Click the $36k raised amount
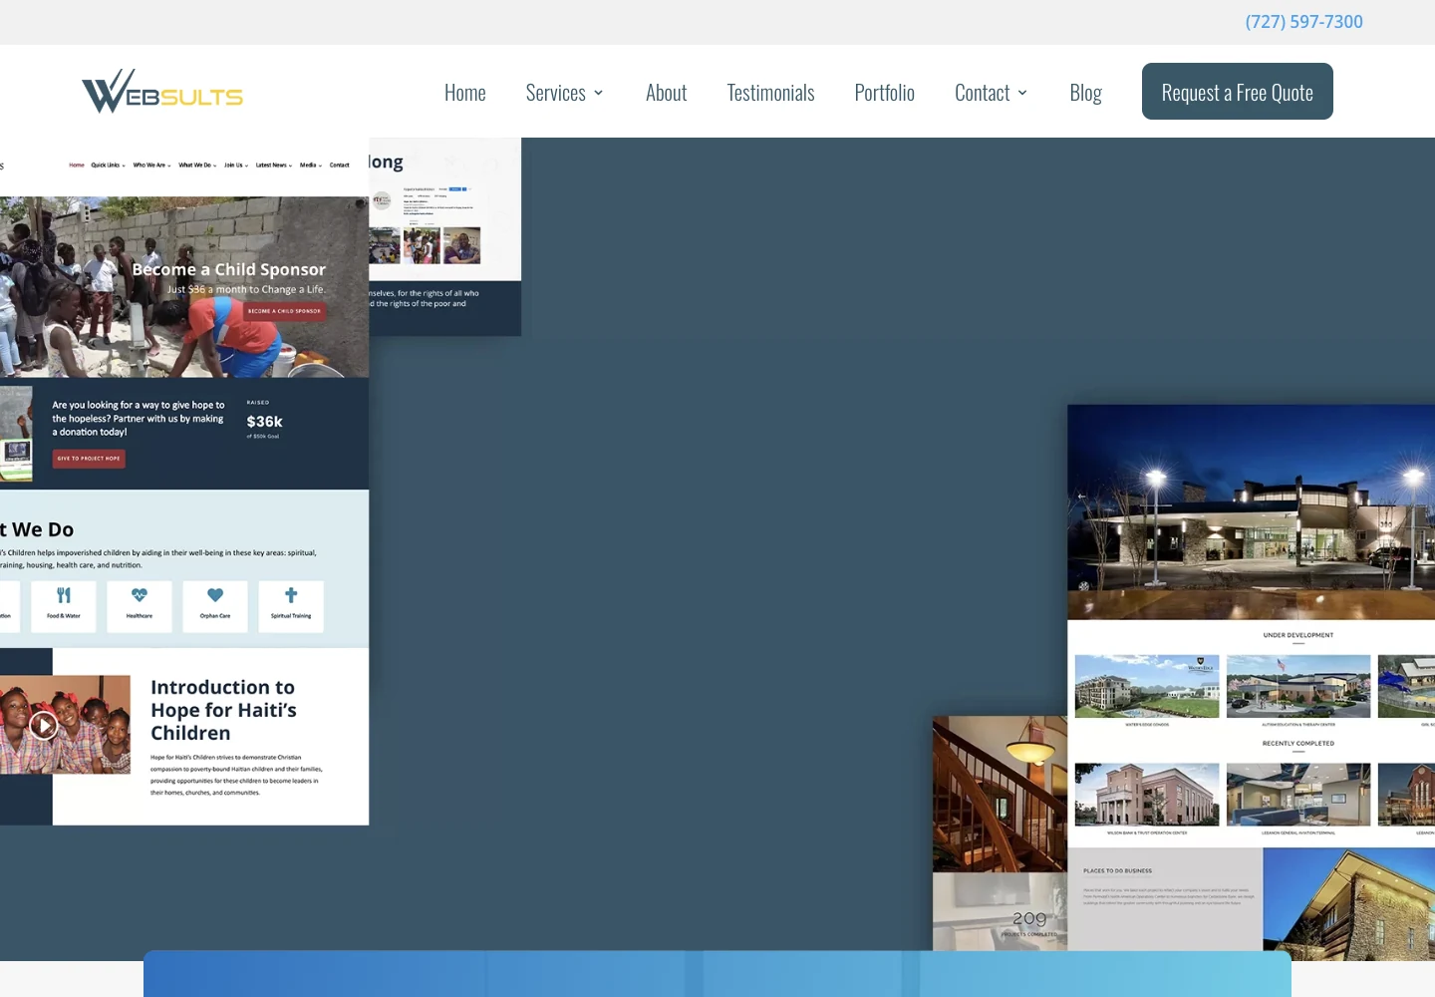 (264, 422)
